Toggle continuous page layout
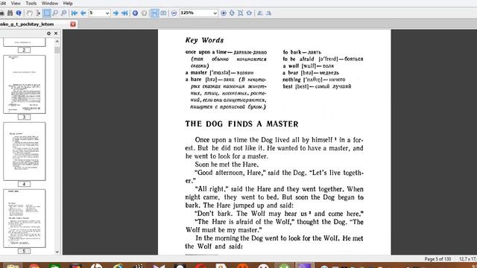 [x=154, y=13]
